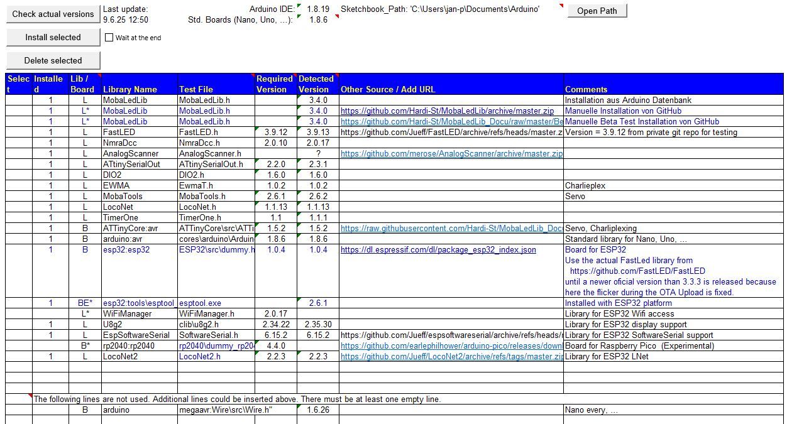Toggle the Wait at the end checkbox

click(x=109, y=38)
